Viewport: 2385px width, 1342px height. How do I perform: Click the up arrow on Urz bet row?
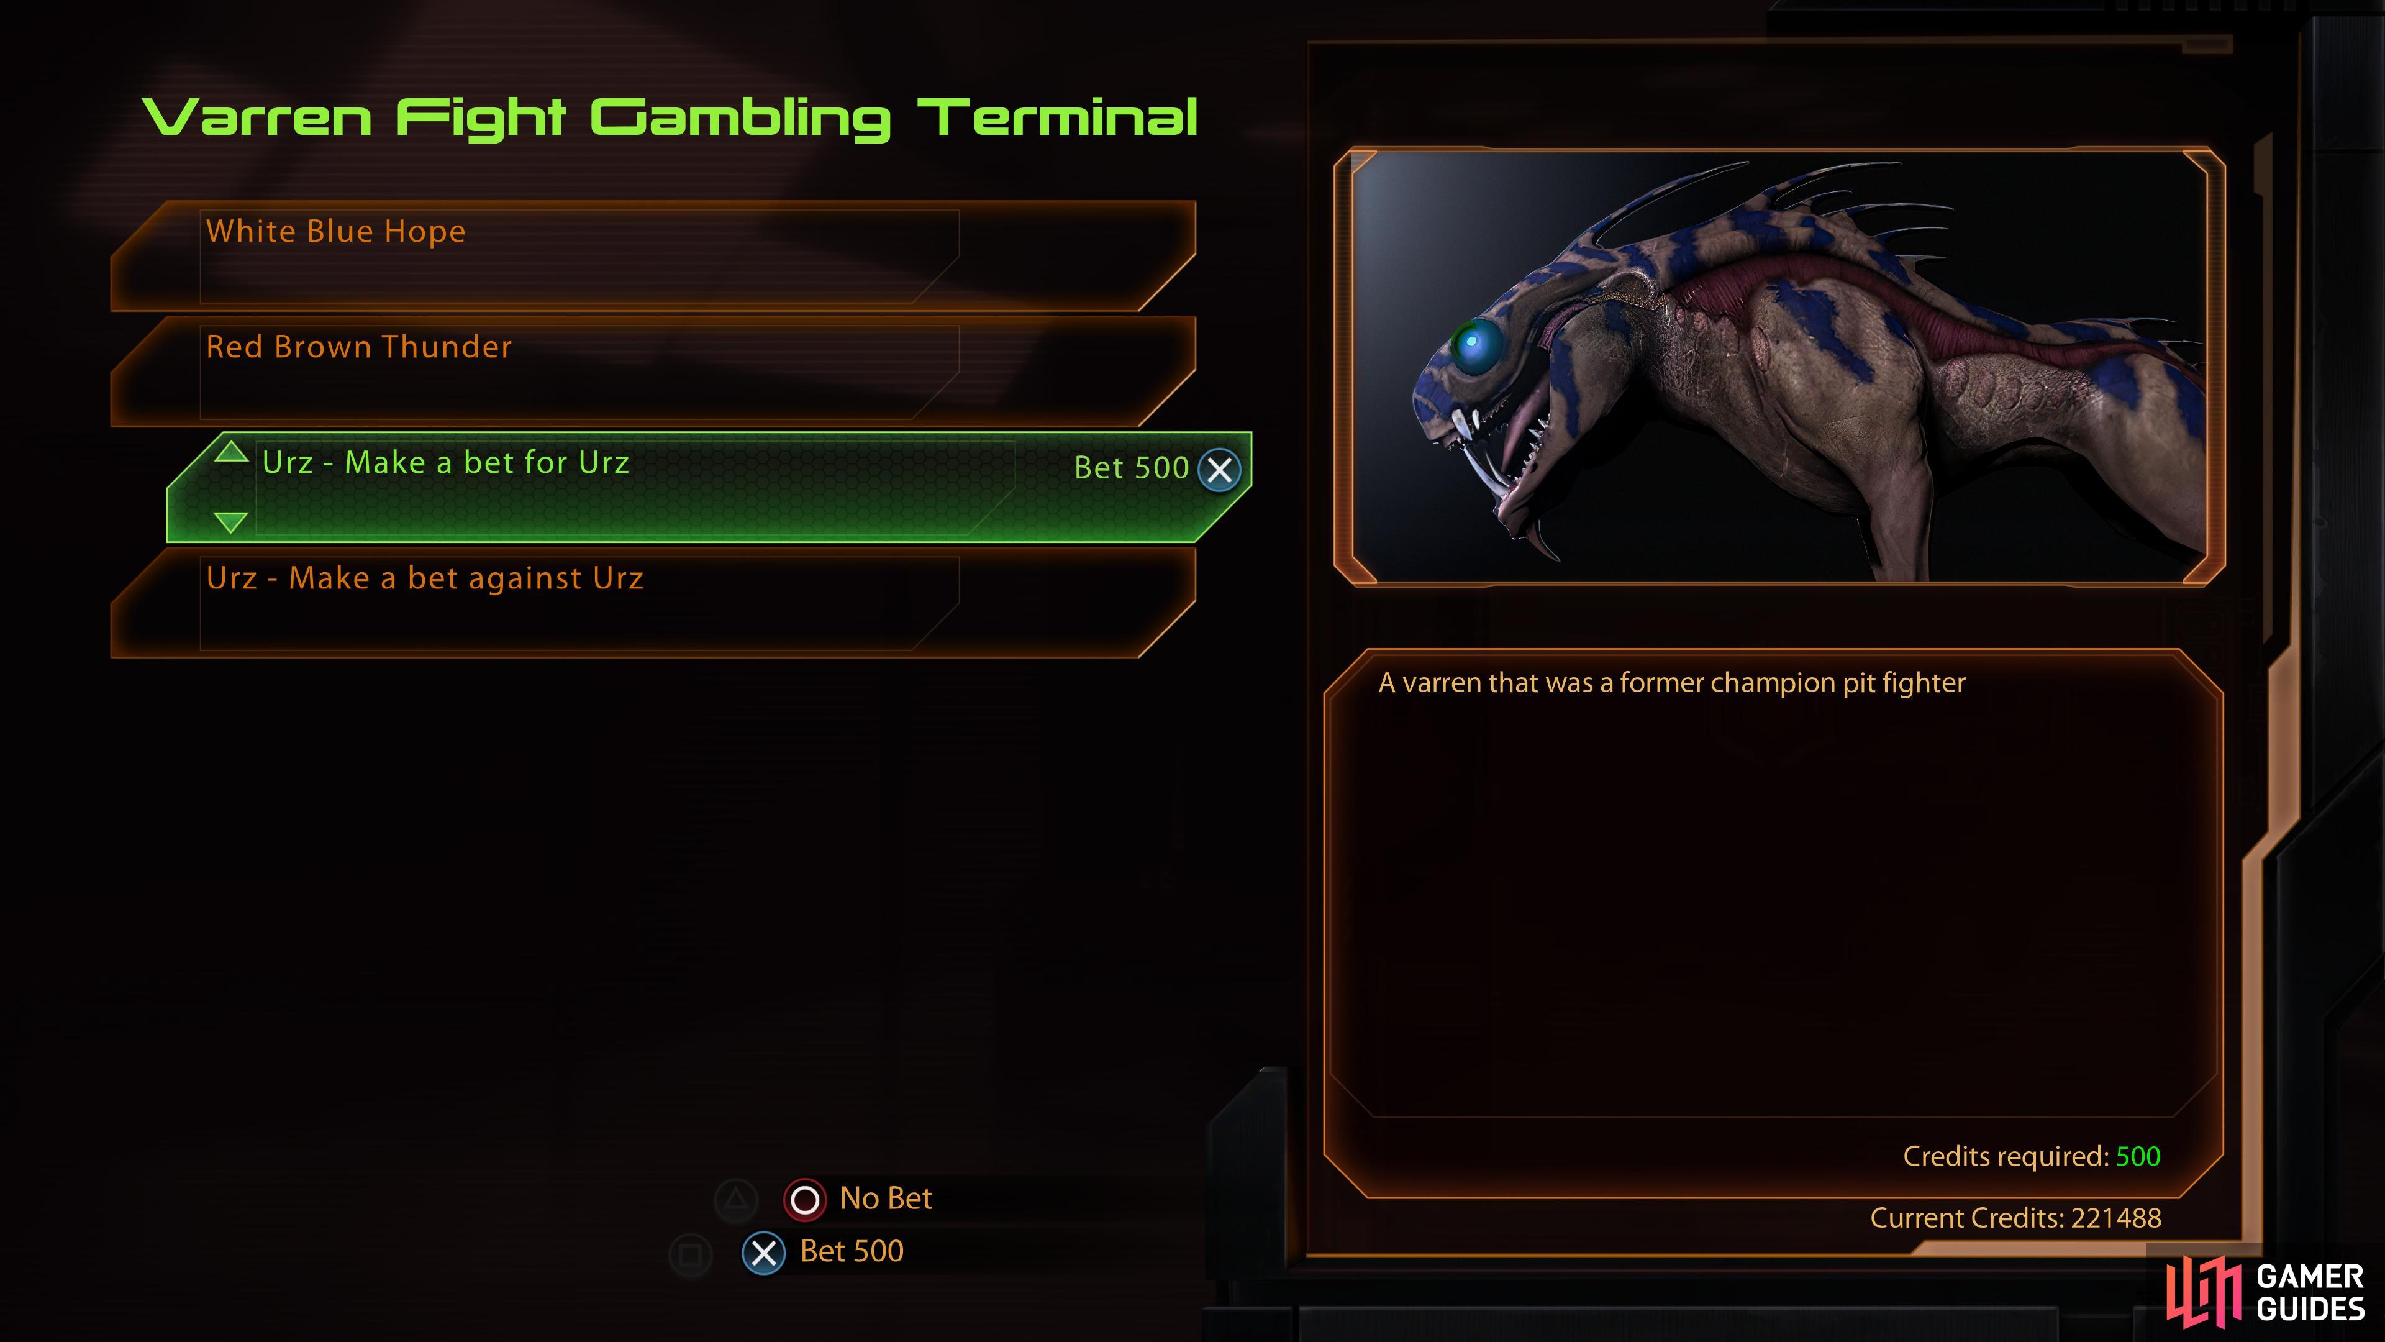click(x=232, y=453)
